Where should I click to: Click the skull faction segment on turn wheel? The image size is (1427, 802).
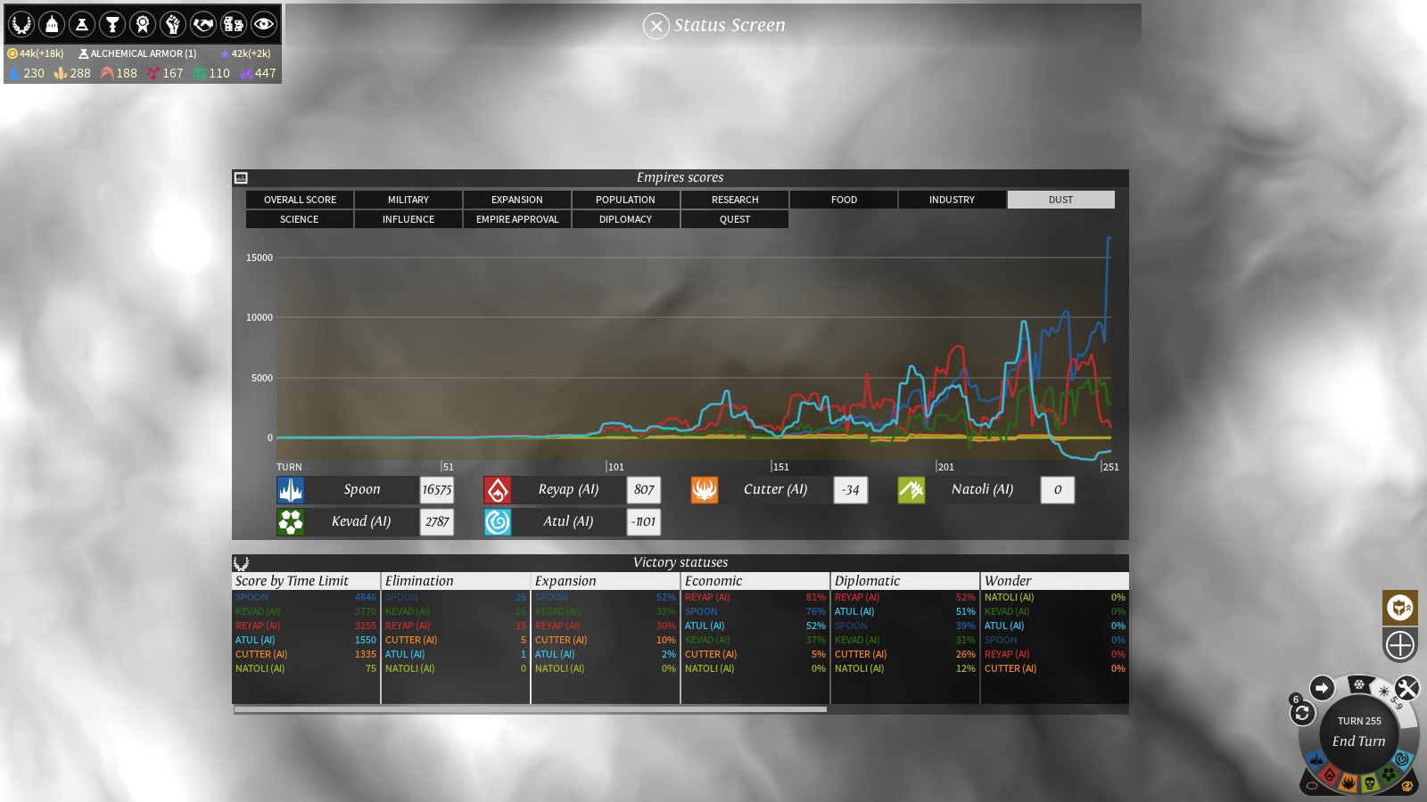click(1369, 783)
